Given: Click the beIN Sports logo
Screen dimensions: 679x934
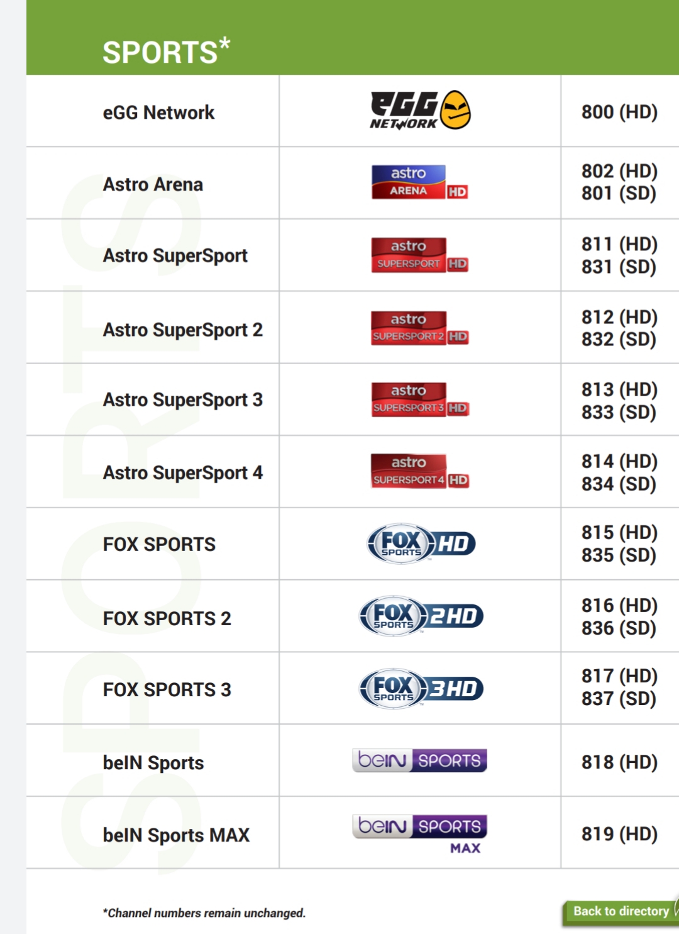Looking at the screenshot, I should coord(420,760).
